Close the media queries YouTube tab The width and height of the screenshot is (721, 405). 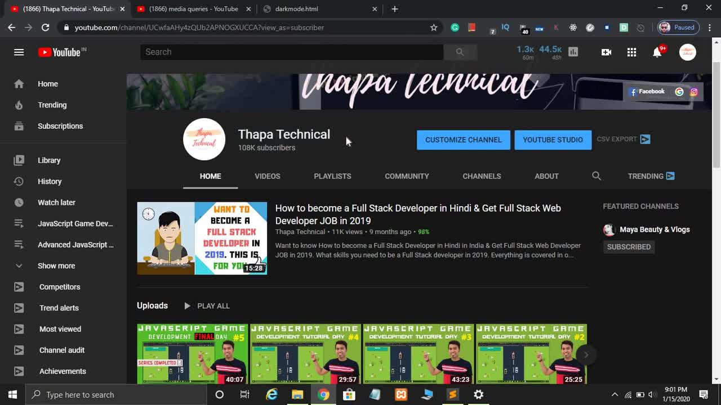(248, 9)
